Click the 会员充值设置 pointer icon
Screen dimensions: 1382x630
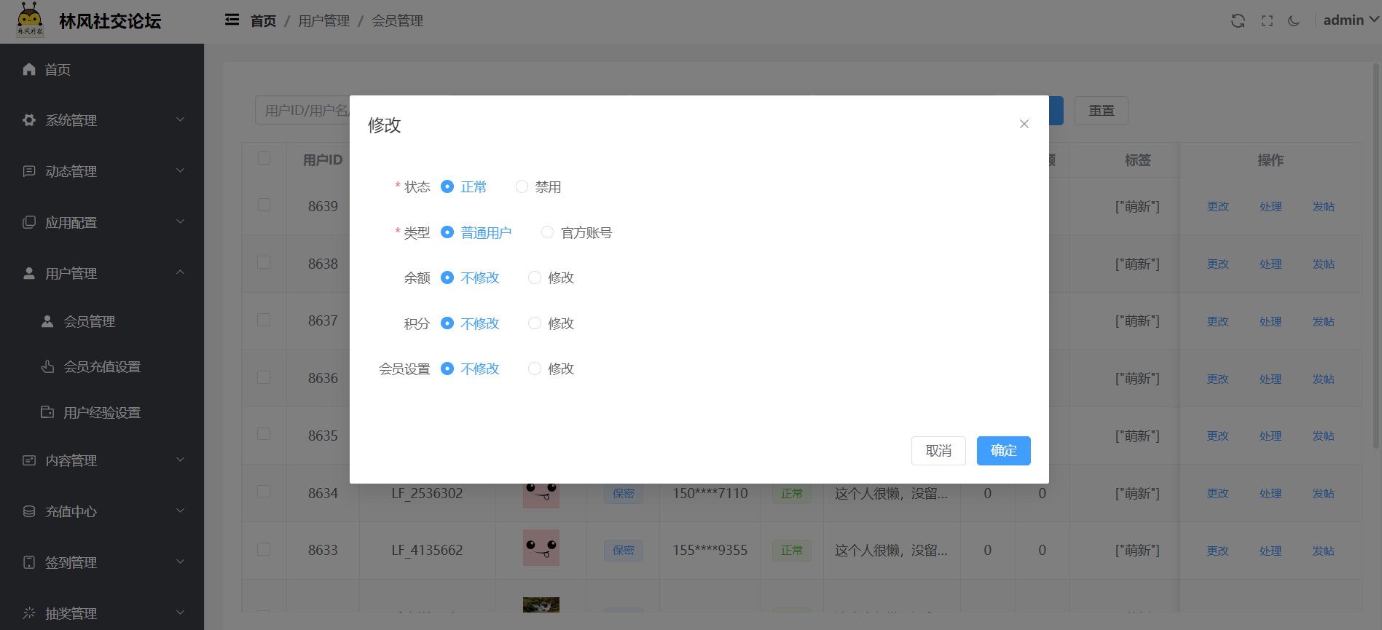pos(47,366)
